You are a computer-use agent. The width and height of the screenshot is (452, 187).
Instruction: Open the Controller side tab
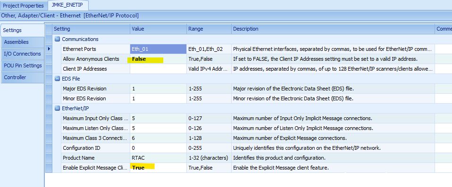[22, 77]
